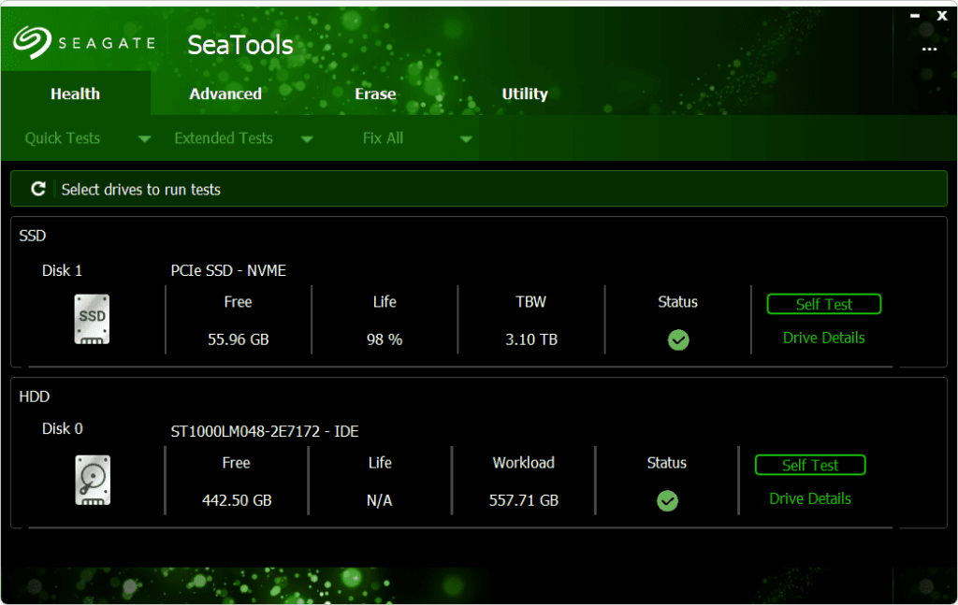Go to the Utility tab

[525, 94]
